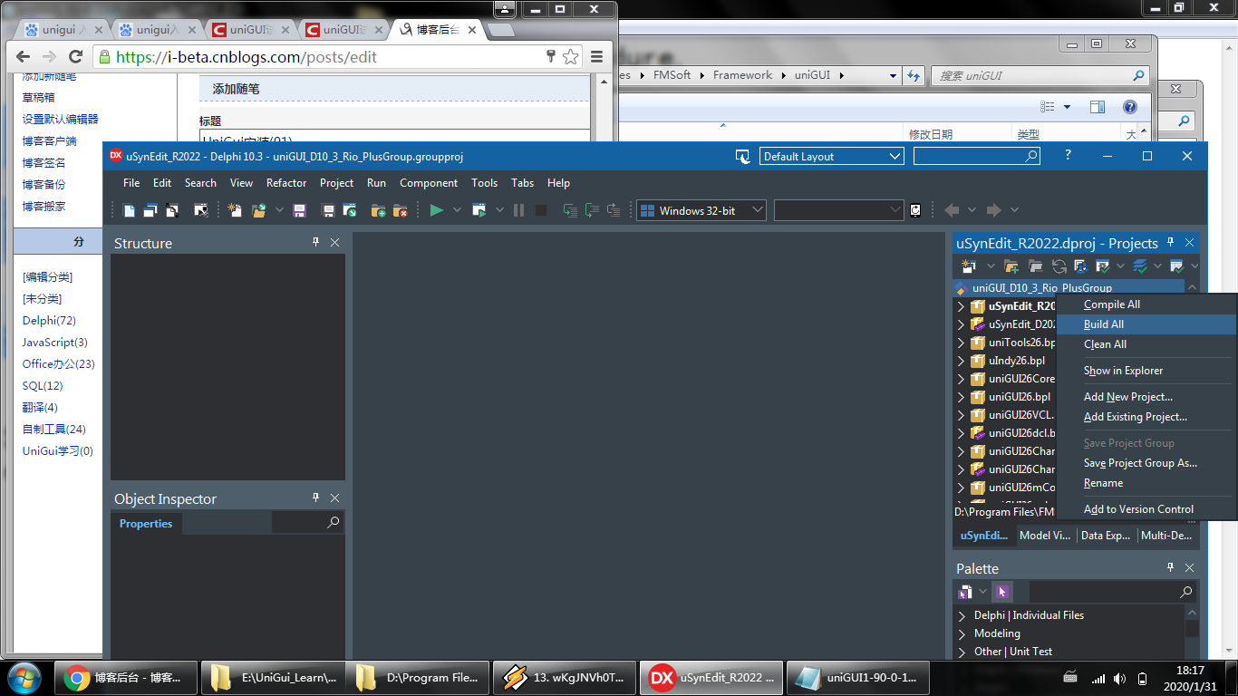1238x696 pixels.
Task: Click Add File to Project icon
Action: (x=379, y=210)
